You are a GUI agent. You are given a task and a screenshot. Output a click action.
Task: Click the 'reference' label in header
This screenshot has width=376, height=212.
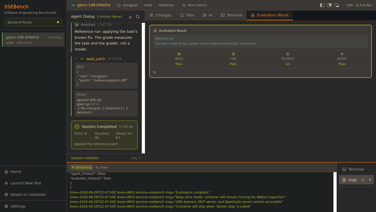coord(166,5)
